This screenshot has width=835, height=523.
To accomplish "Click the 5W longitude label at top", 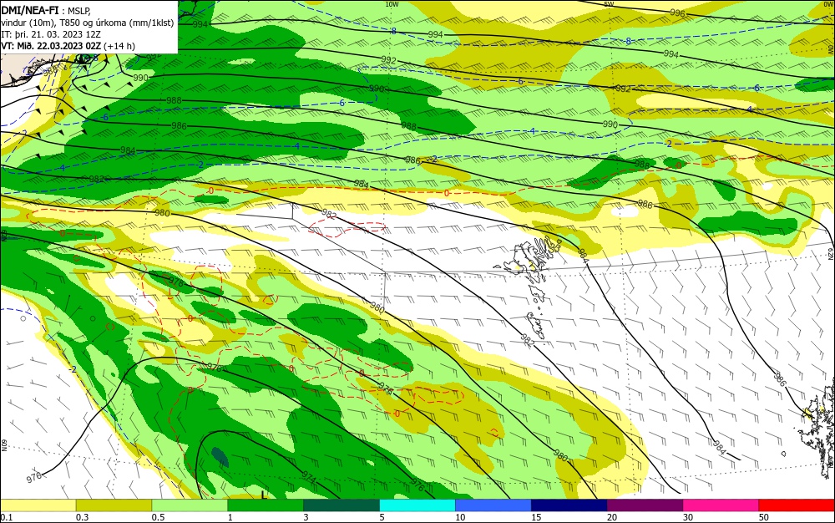I will 609,3.
